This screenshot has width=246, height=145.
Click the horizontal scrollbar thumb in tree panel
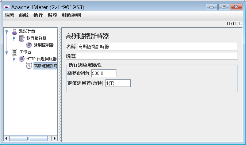coord(28,138)
